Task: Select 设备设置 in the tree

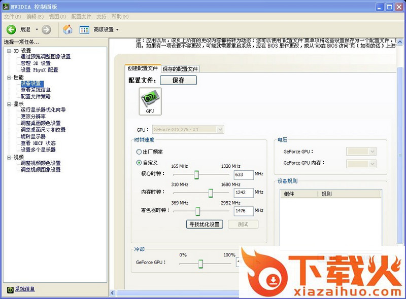Action: click(x=31, y=84)
